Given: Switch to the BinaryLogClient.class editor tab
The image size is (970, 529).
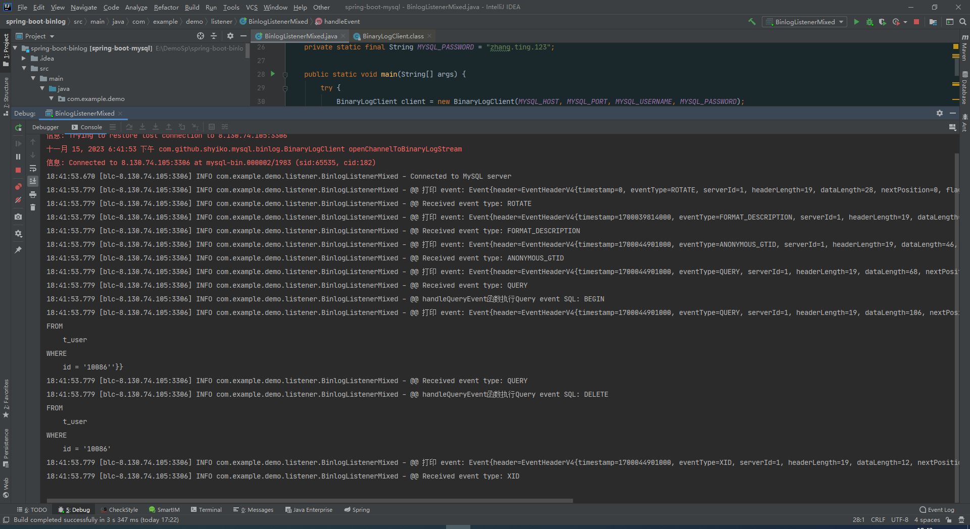Looking at the screenshot, I should 393,36.
